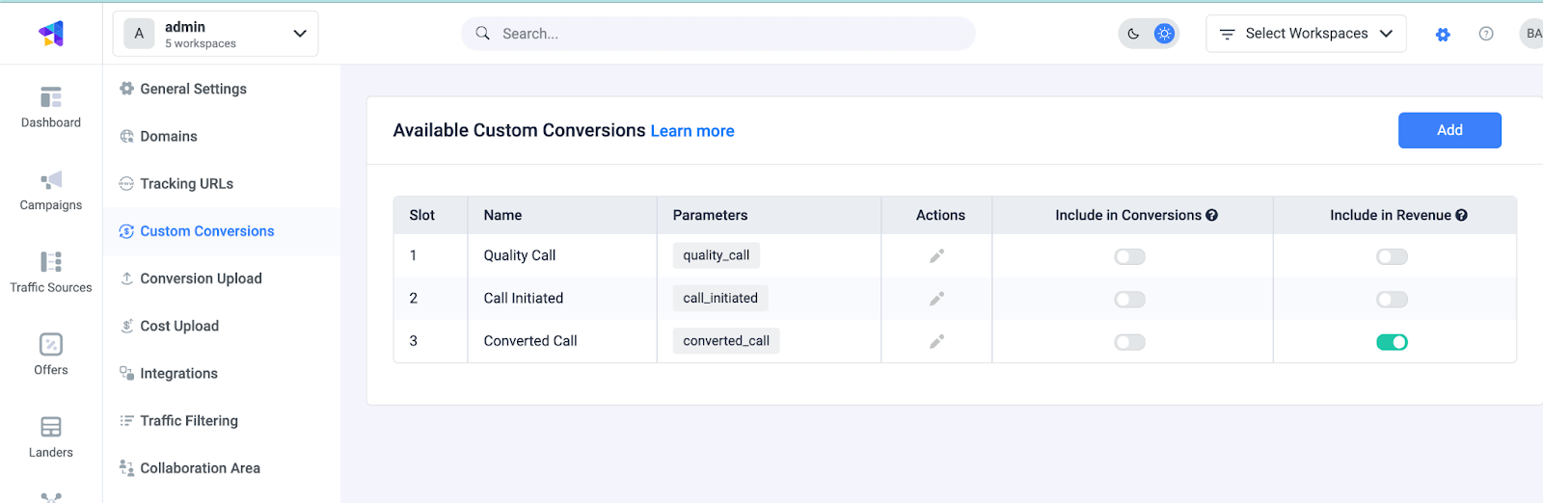
Task: Enable Include in Conversions for Converted Call
Action: point(1129,341)
